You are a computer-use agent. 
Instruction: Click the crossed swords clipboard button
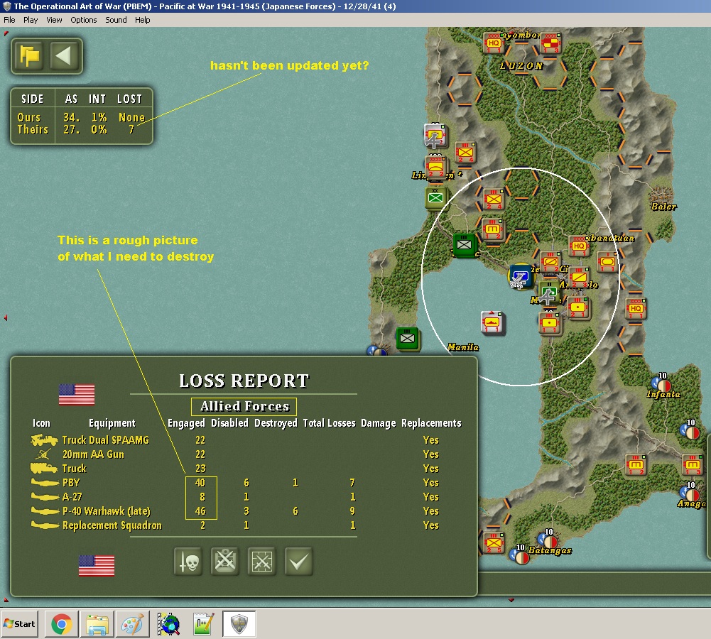[225, 562]
